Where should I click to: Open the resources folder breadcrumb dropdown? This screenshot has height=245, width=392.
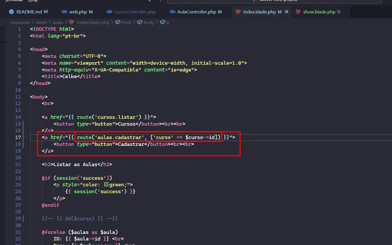pos(20,22)
